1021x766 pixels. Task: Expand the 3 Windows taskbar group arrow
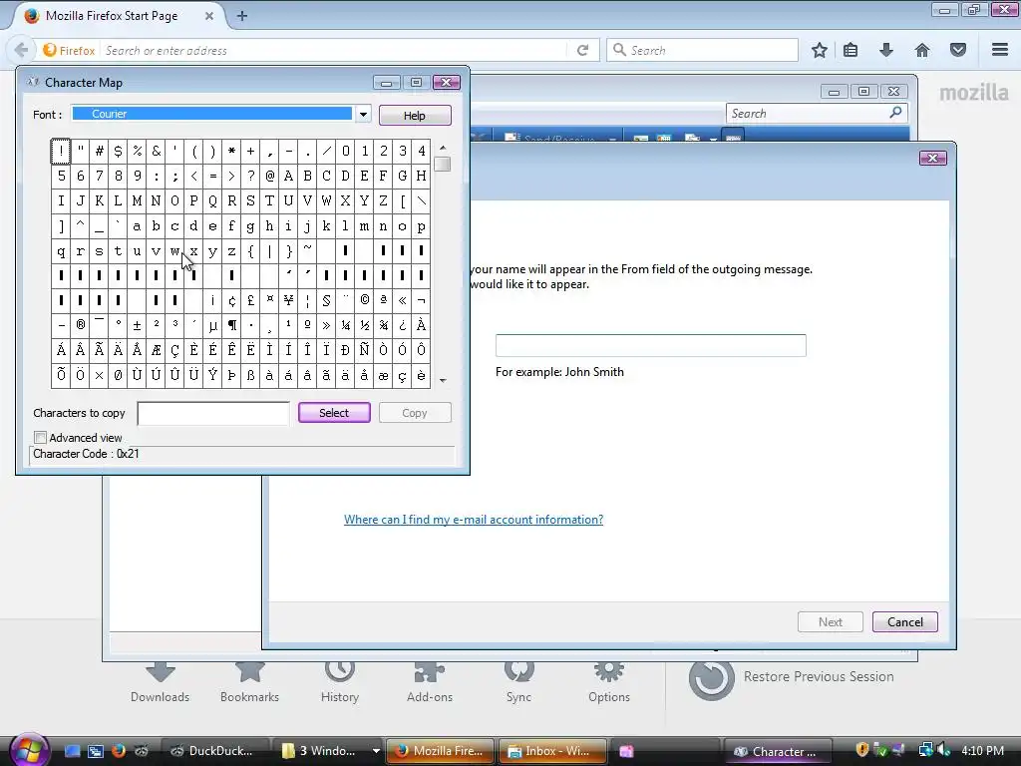[376, 751]
